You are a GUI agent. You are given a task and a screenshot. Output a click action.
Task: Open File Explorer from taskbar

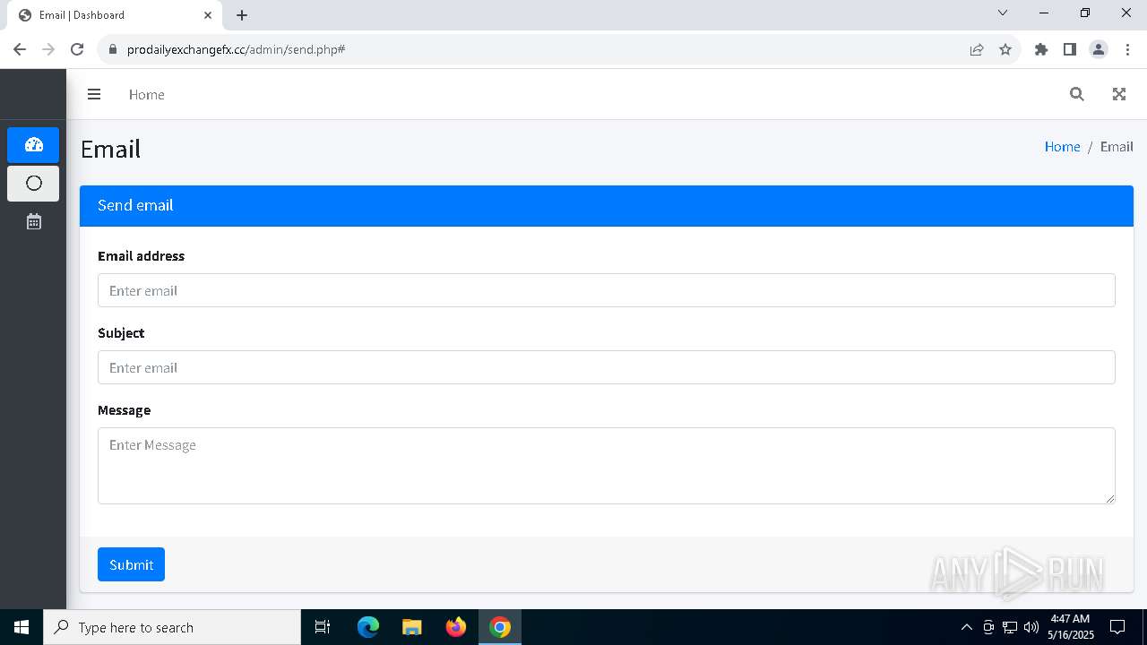click(x=411, y=627)
